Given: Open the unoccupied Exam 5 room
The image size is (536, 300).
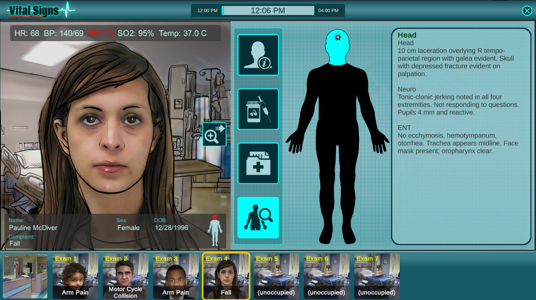Looking at the screenshot, I should point(276,276).
